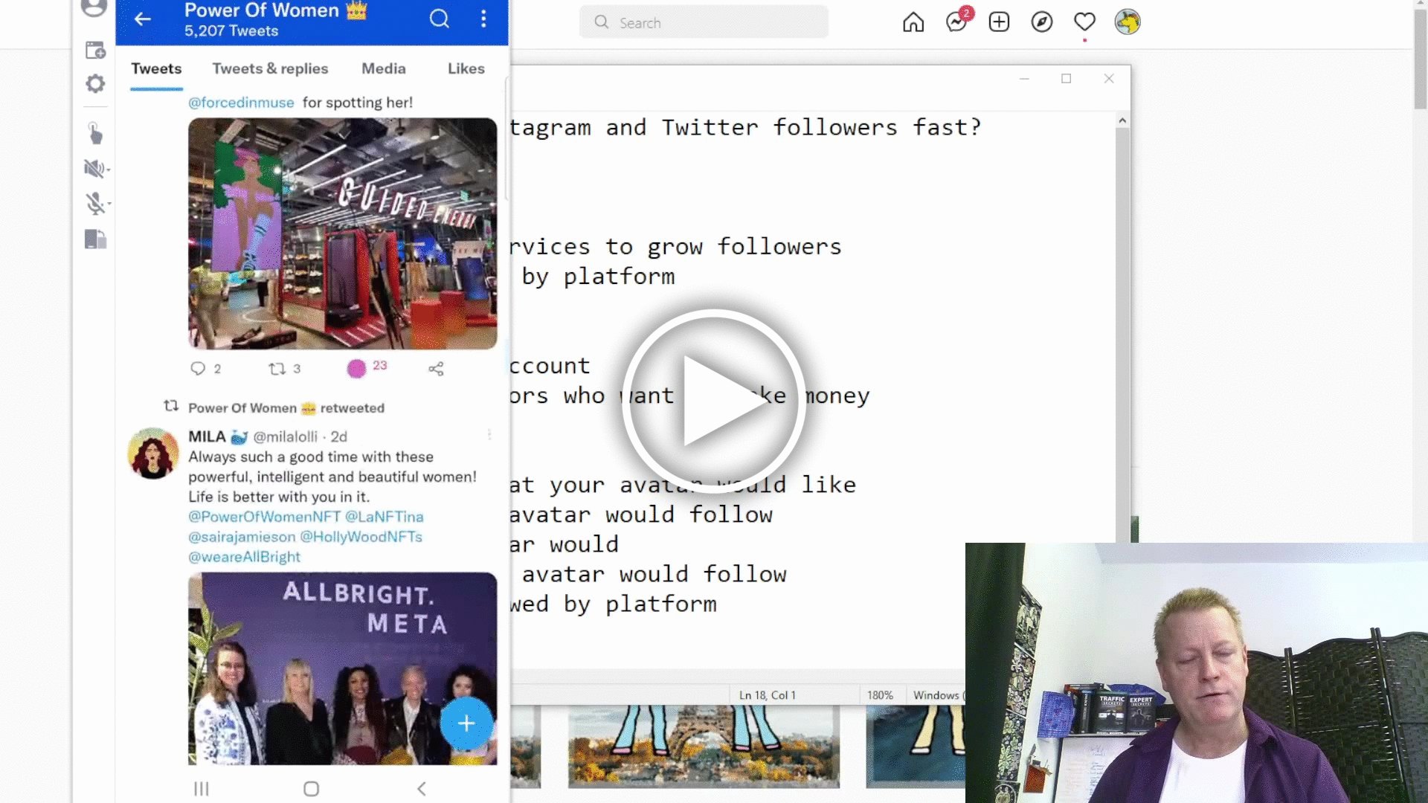The height and width of the screenshot is (803, 1428).
Task: Click the Instagram search field
Action: click(704, 22)
